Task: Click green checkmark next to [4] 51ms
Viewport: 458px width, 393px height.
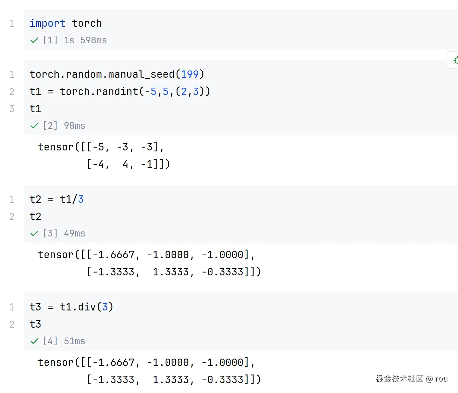Action: point(34,341)
